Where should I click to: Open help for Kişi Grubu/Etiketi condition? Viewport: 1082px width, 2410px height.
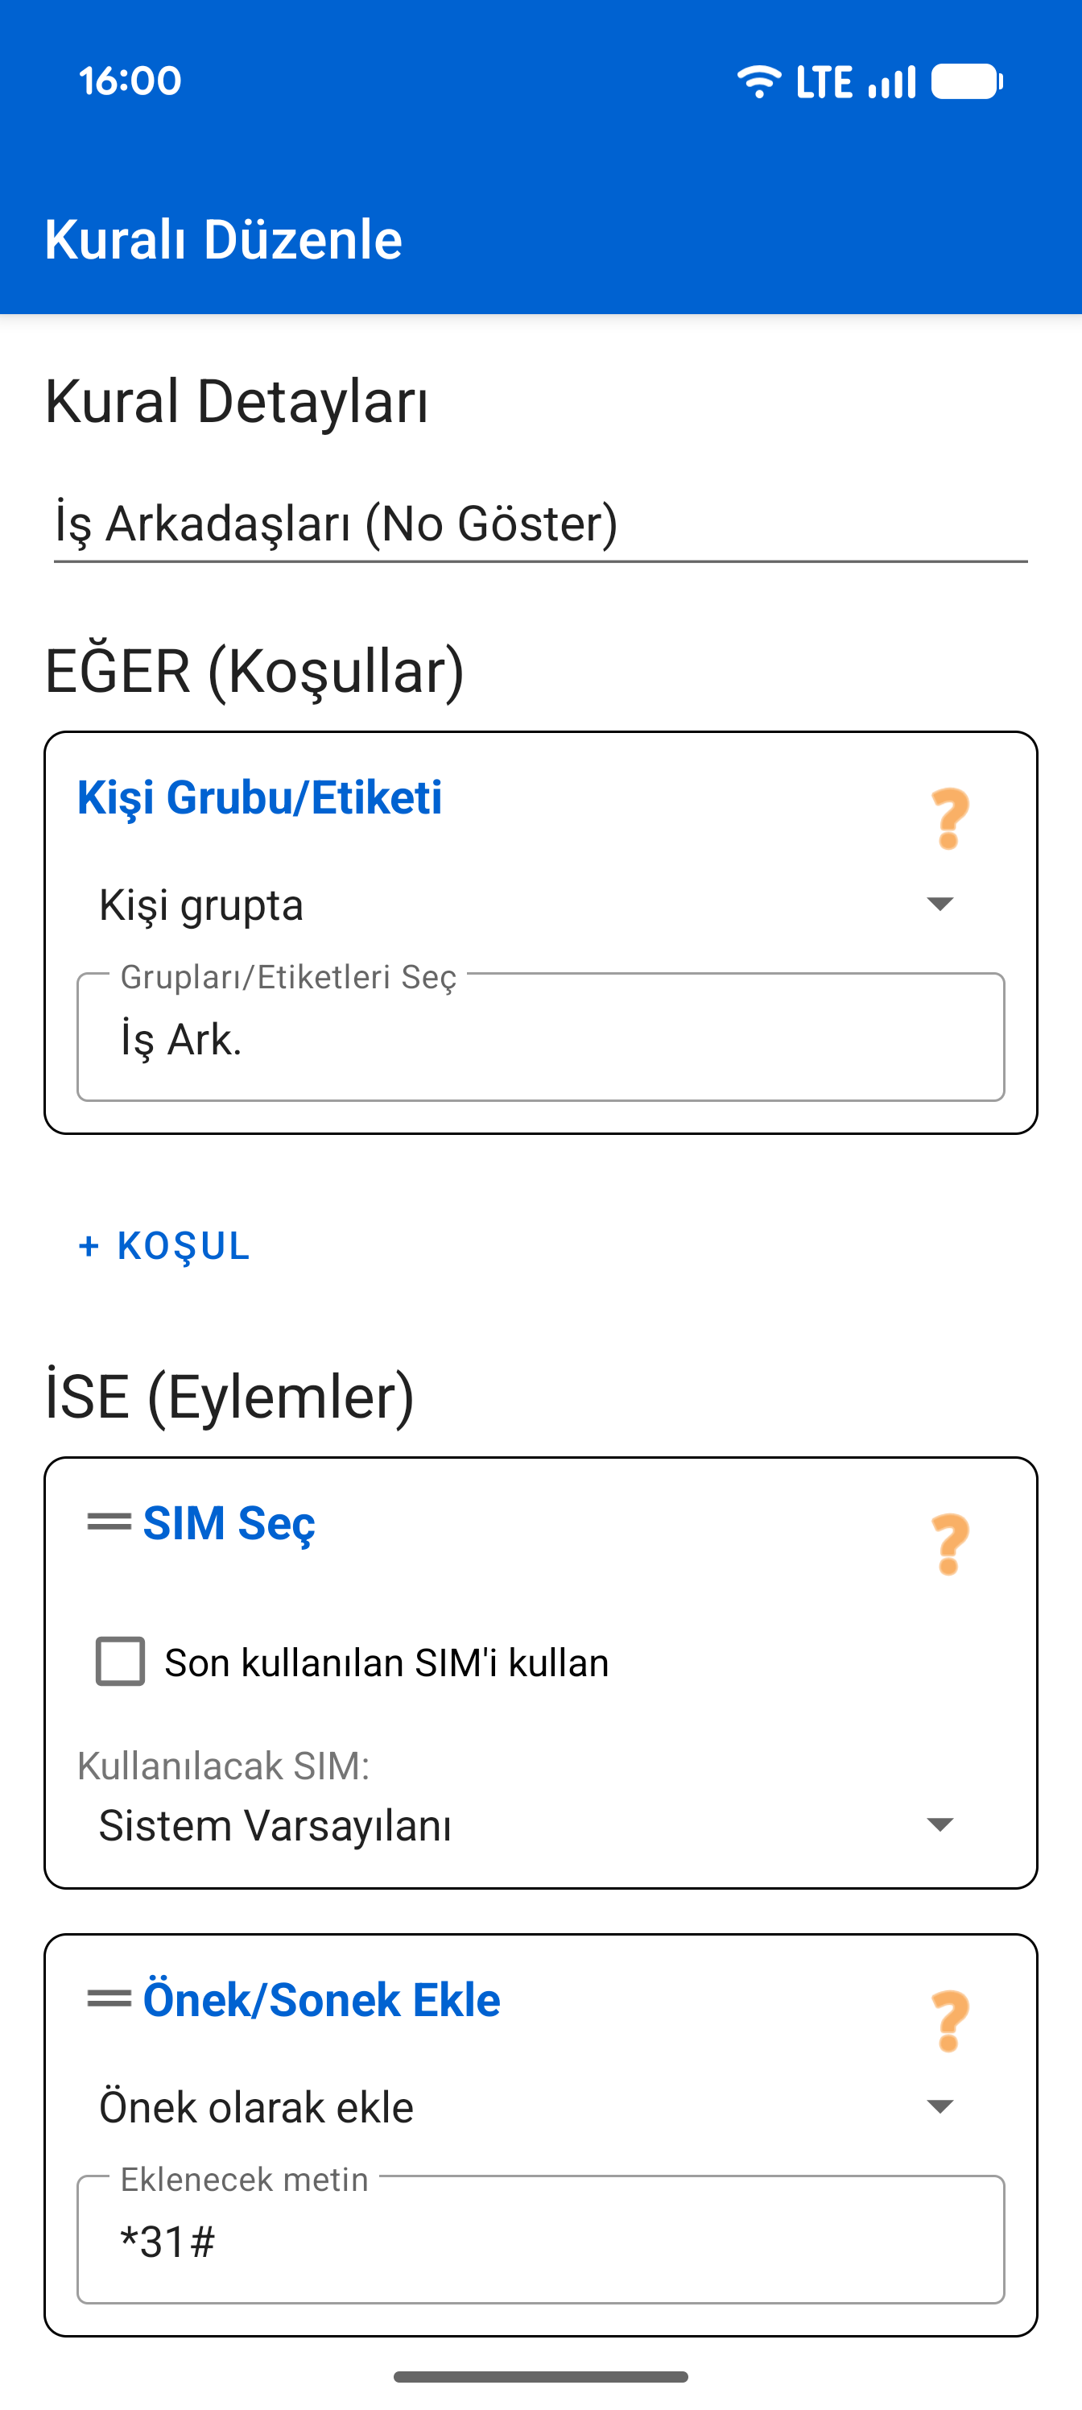pos(949,822)
